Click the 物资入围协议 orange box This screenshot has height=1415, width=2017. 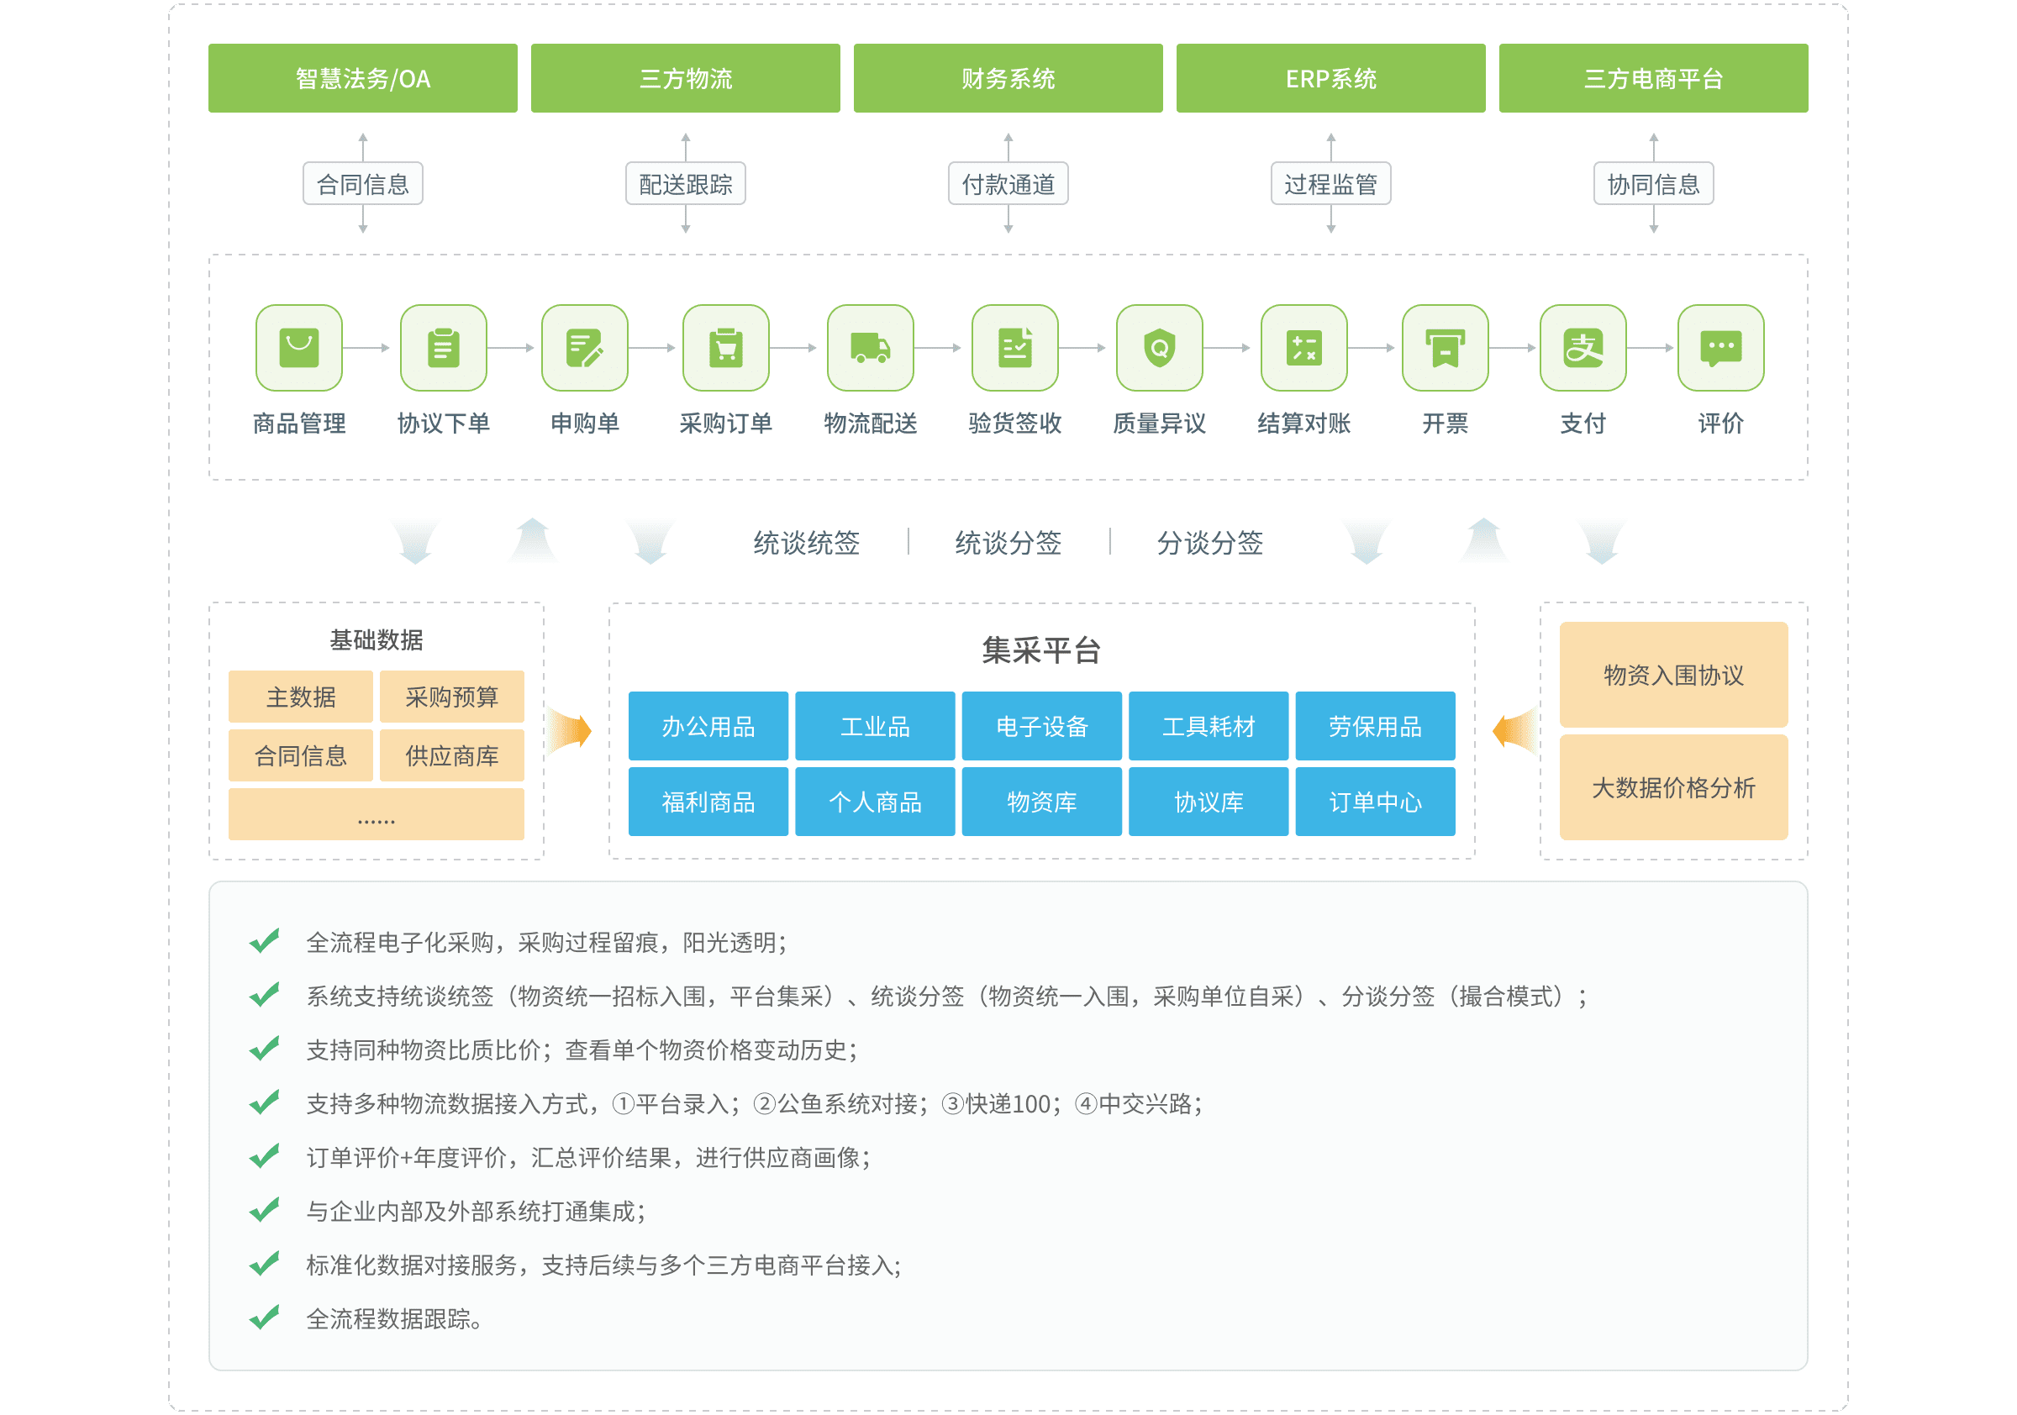[x=1672, y=675]
